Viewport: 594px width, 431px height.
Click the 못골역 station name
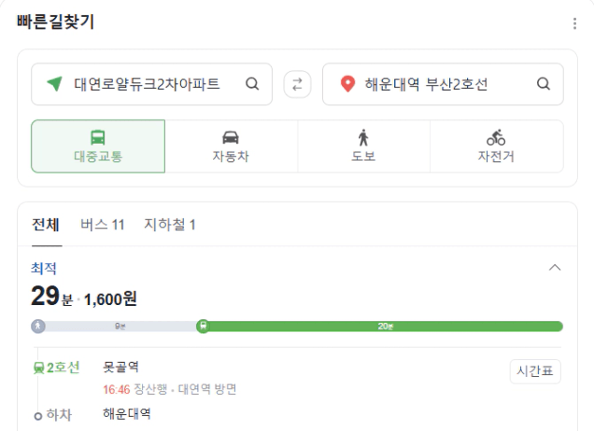coord(120,367)
